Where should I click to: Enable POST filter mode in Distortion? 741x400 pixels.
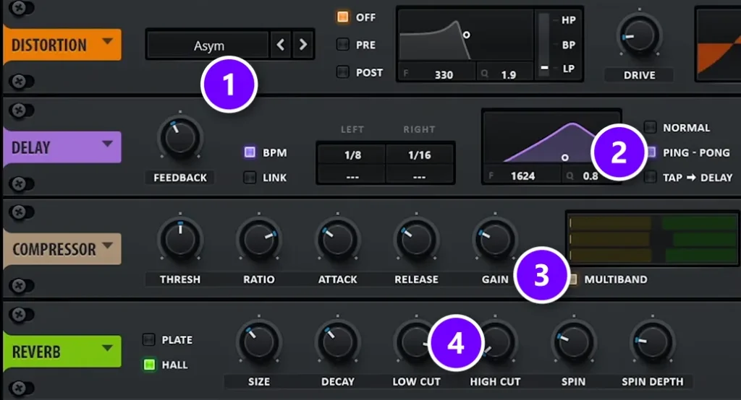point(342,71)
